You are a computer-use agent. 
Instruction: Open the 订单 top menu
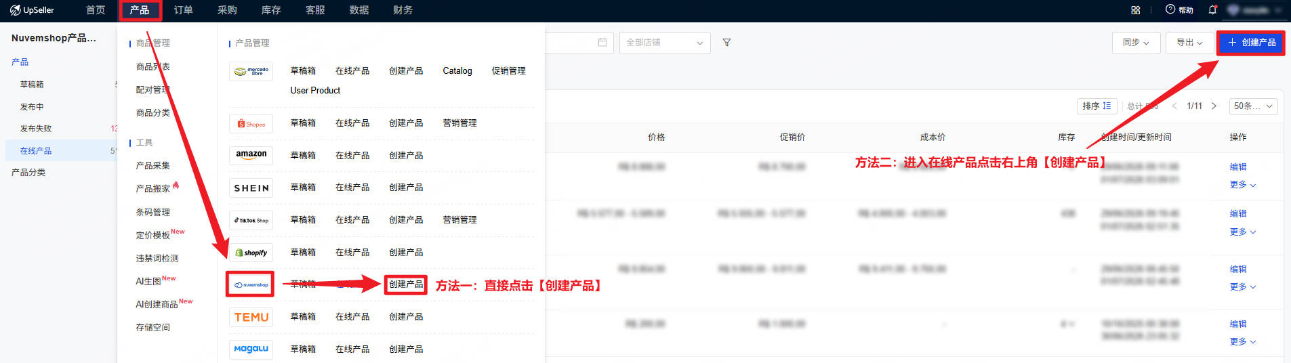[183, 10]
